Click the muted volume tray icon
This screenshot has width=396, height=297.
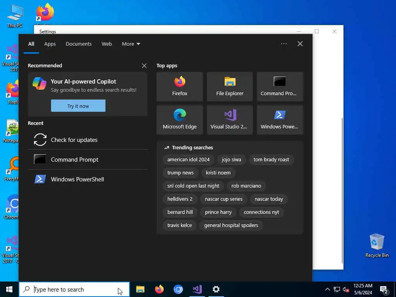[x=346, y=289]
